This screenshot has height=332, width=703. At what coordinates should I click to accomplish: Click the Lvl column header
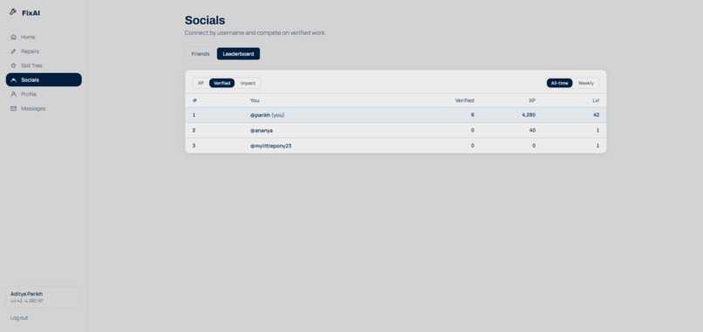596,100
